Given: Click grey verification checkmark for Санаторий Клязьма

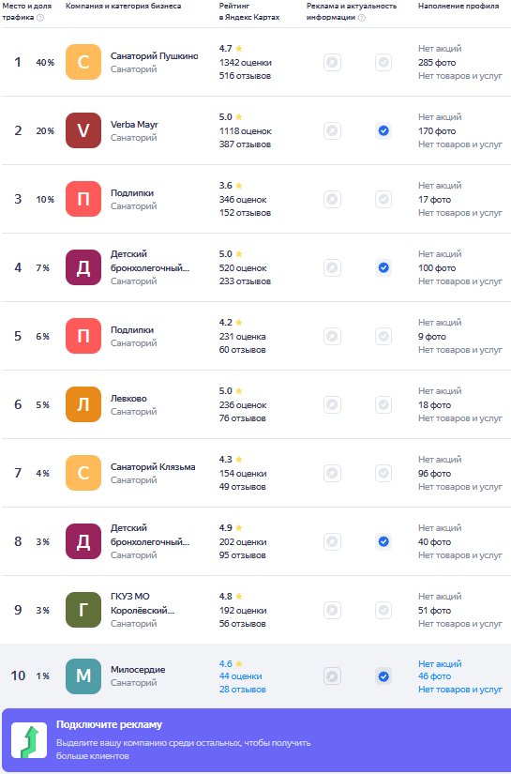Looking at the screenshot, I should [x=383, y=474].
